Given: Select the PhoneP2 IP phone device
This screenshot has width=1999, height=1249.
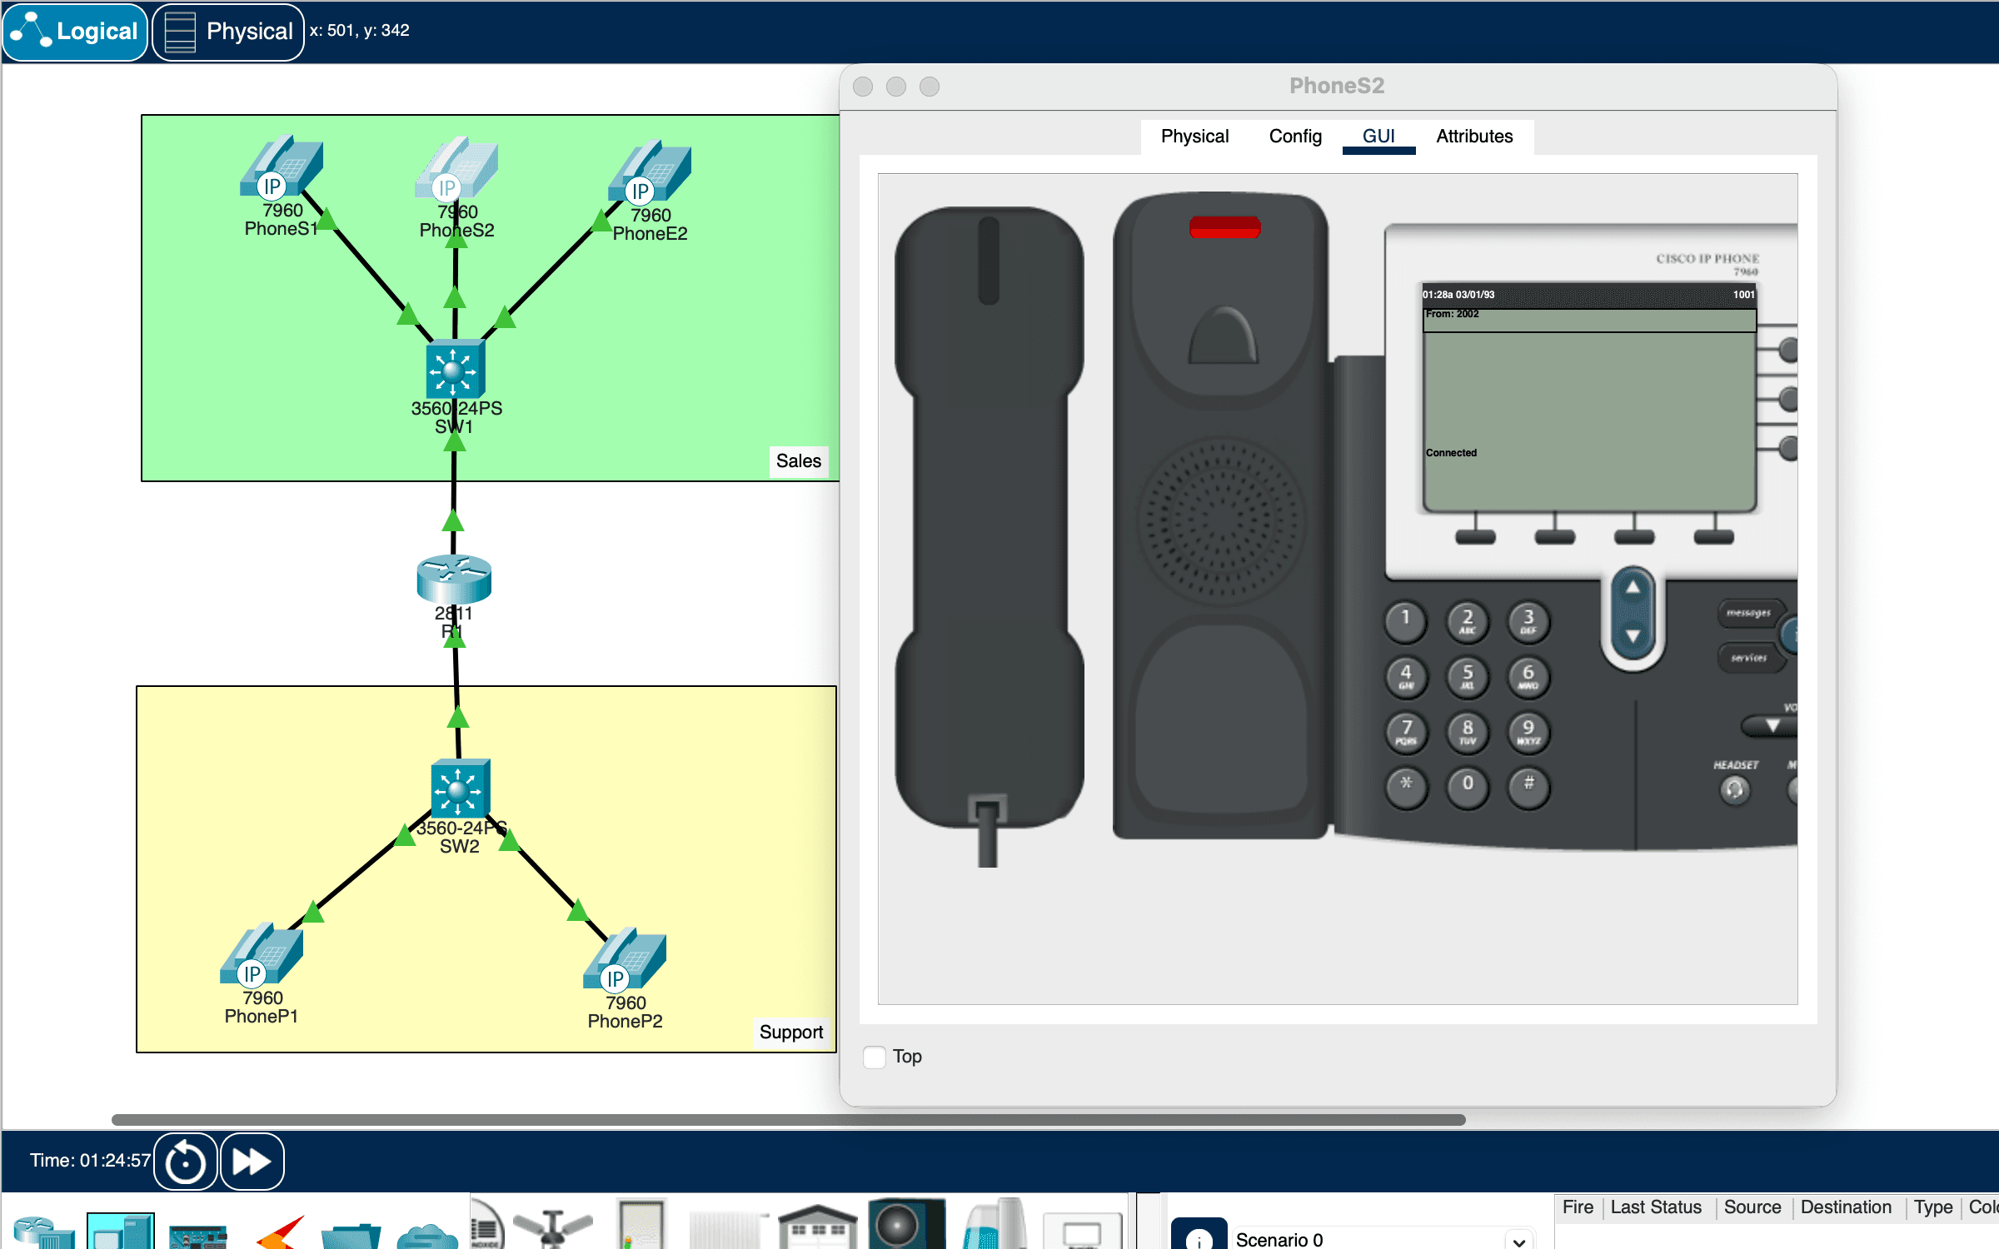Looking at the screenshot, I should (625, 959).
